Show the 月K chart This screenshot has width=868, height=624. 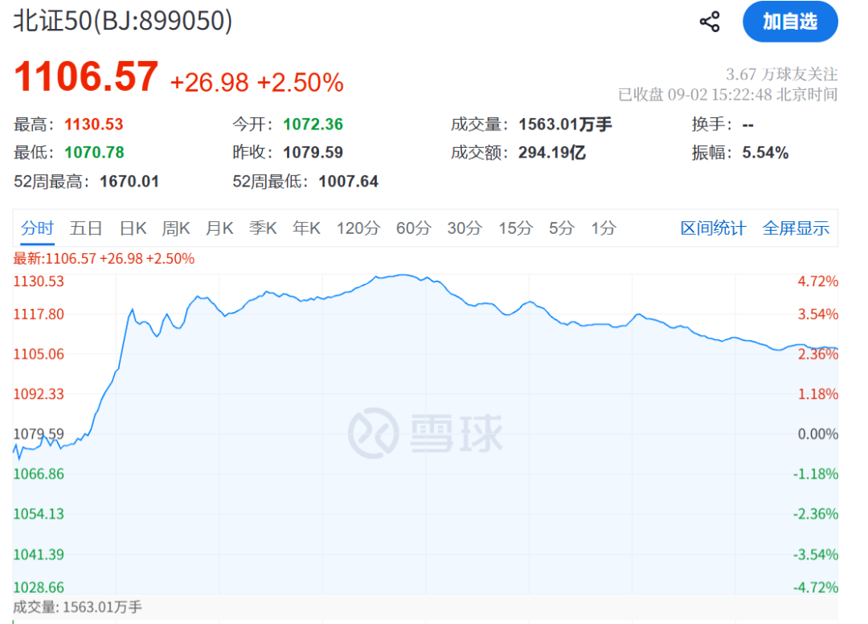coord(219,228)
